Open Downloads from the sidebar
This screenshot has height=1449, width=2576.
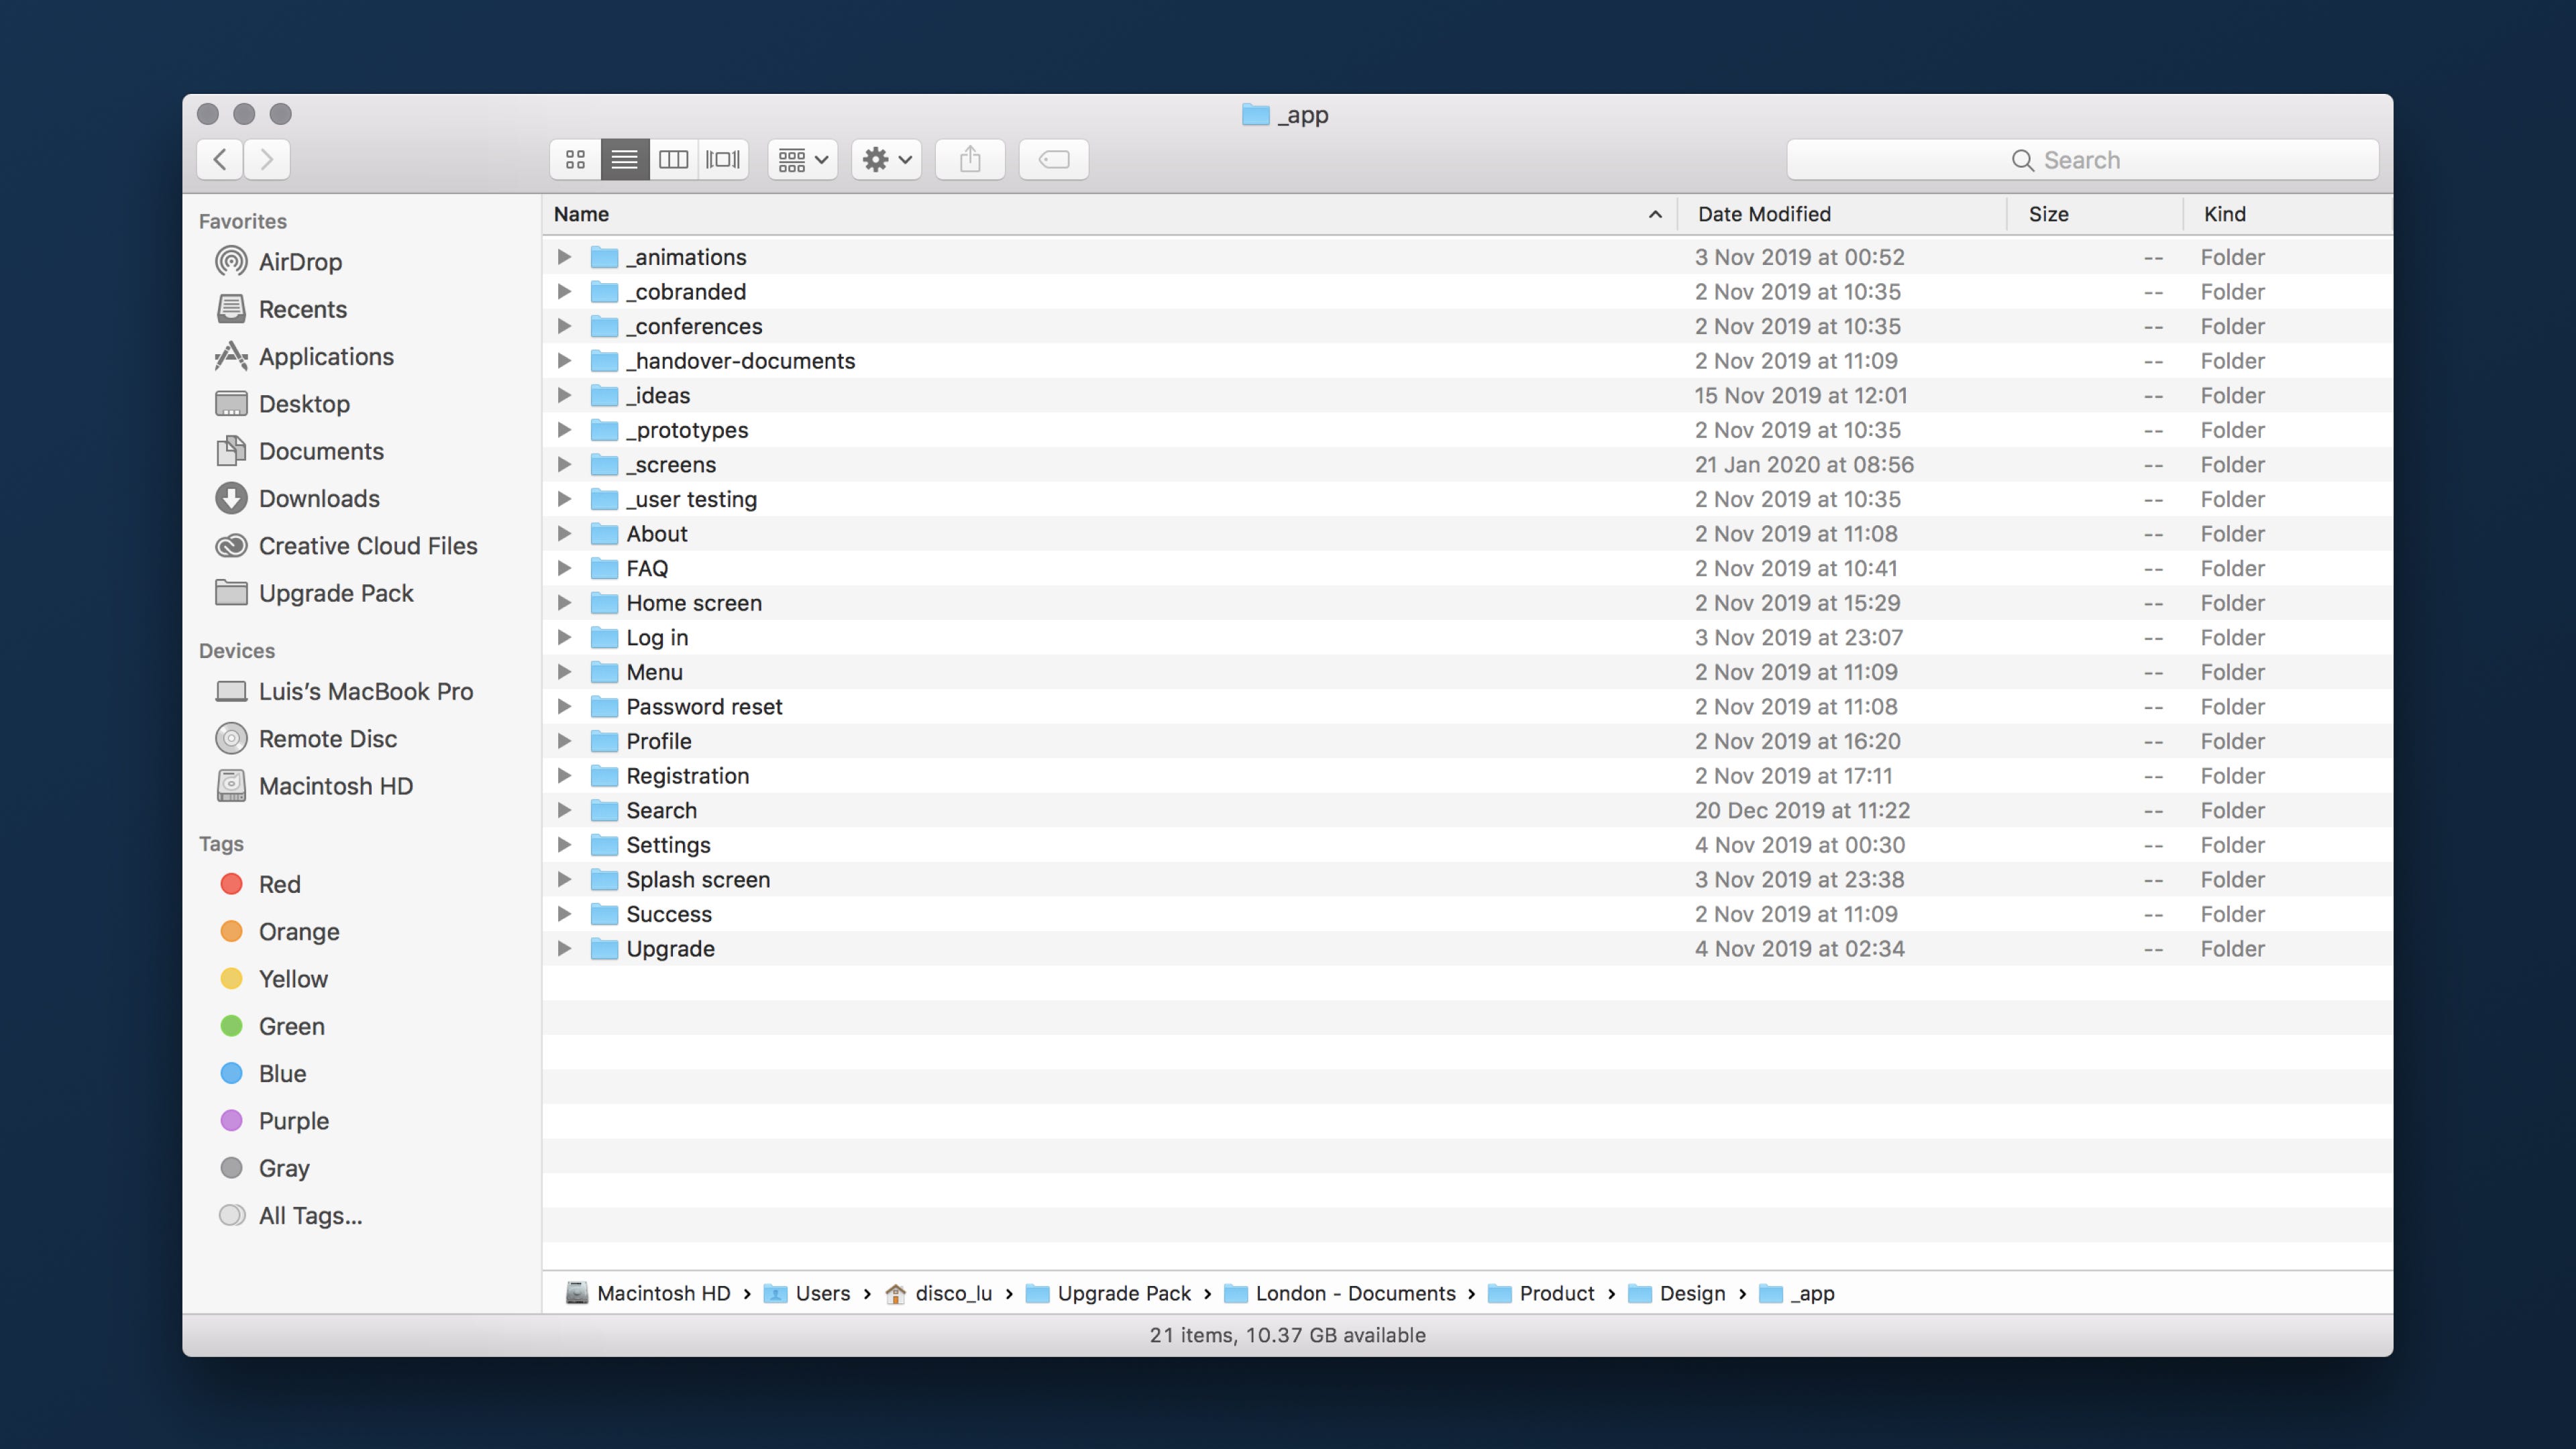(318, 498)
